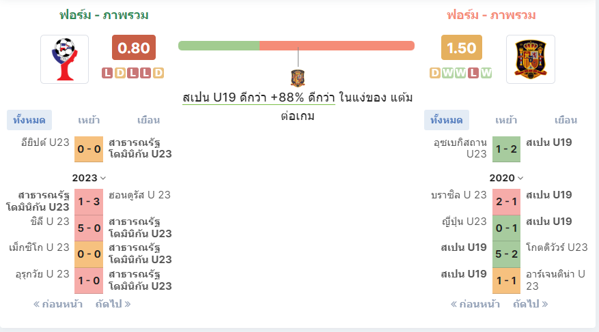599x332 pixels.
Task: Click the last W badge in Spain form
Action: click(x=486, y=73)
